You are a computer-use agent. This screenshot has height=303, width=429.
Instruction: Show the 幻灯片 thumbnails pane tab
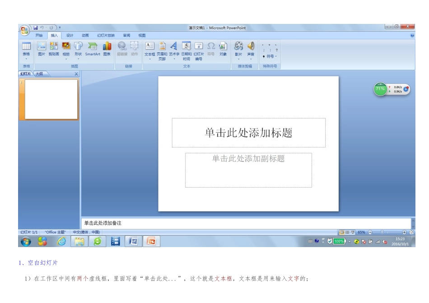click(26, 74)
